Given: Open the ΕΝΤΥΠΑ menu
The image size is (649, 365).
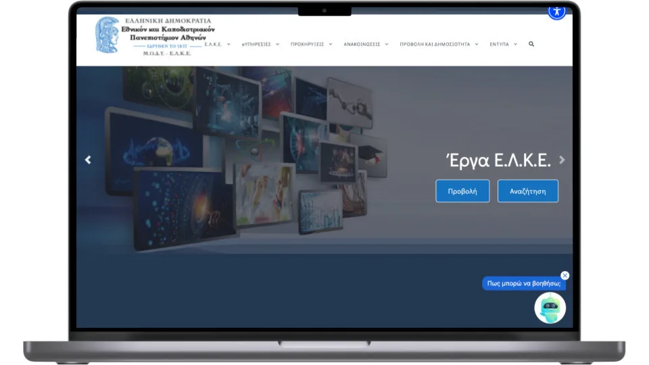Looking at the screenshot, I should (499, 45).
